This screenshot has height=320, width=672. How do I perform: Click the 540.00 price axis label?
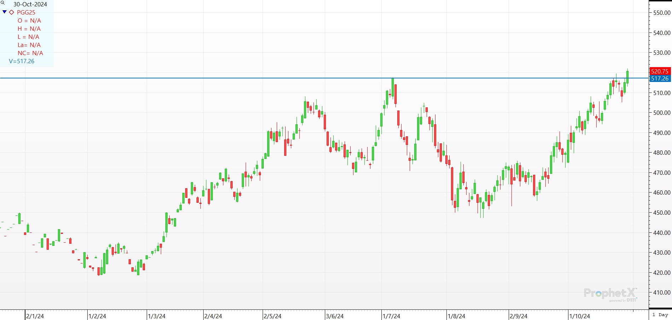point(662,33)
